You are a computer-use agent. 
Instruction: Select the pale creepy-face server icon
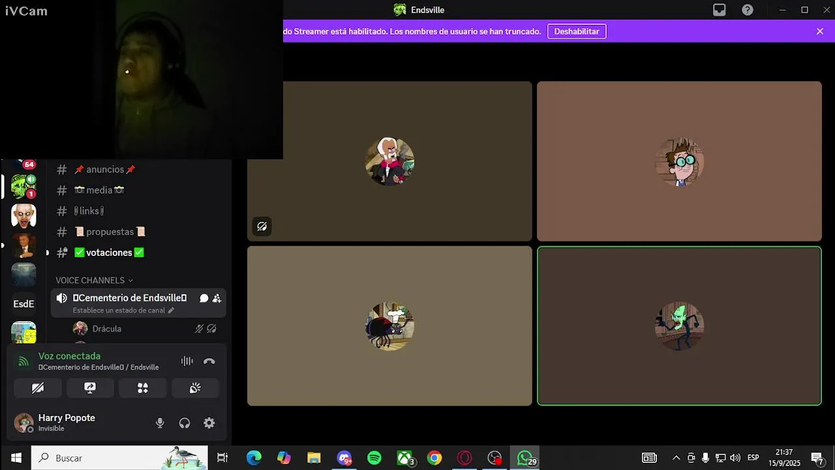[x=23, y=215]
